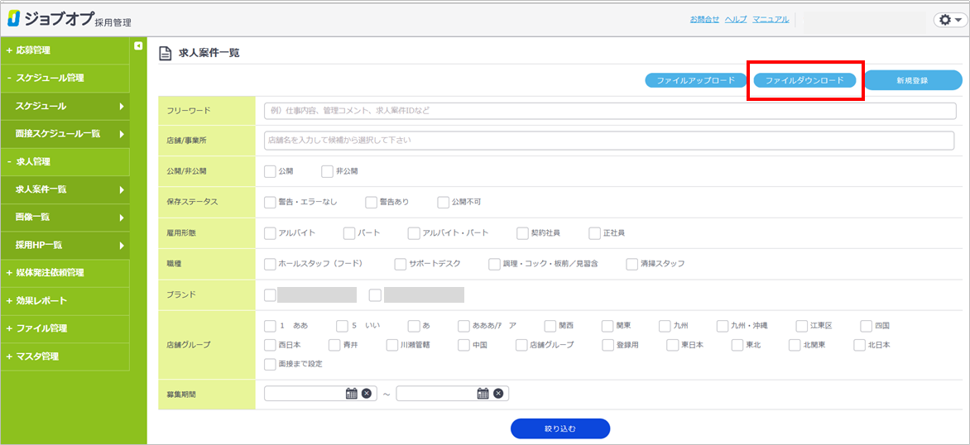Image resolution: width=970 pixels, height=445 pixels.
Task: Click the settings gear icon
Action: pyautogui.click(x=947, y=20)
